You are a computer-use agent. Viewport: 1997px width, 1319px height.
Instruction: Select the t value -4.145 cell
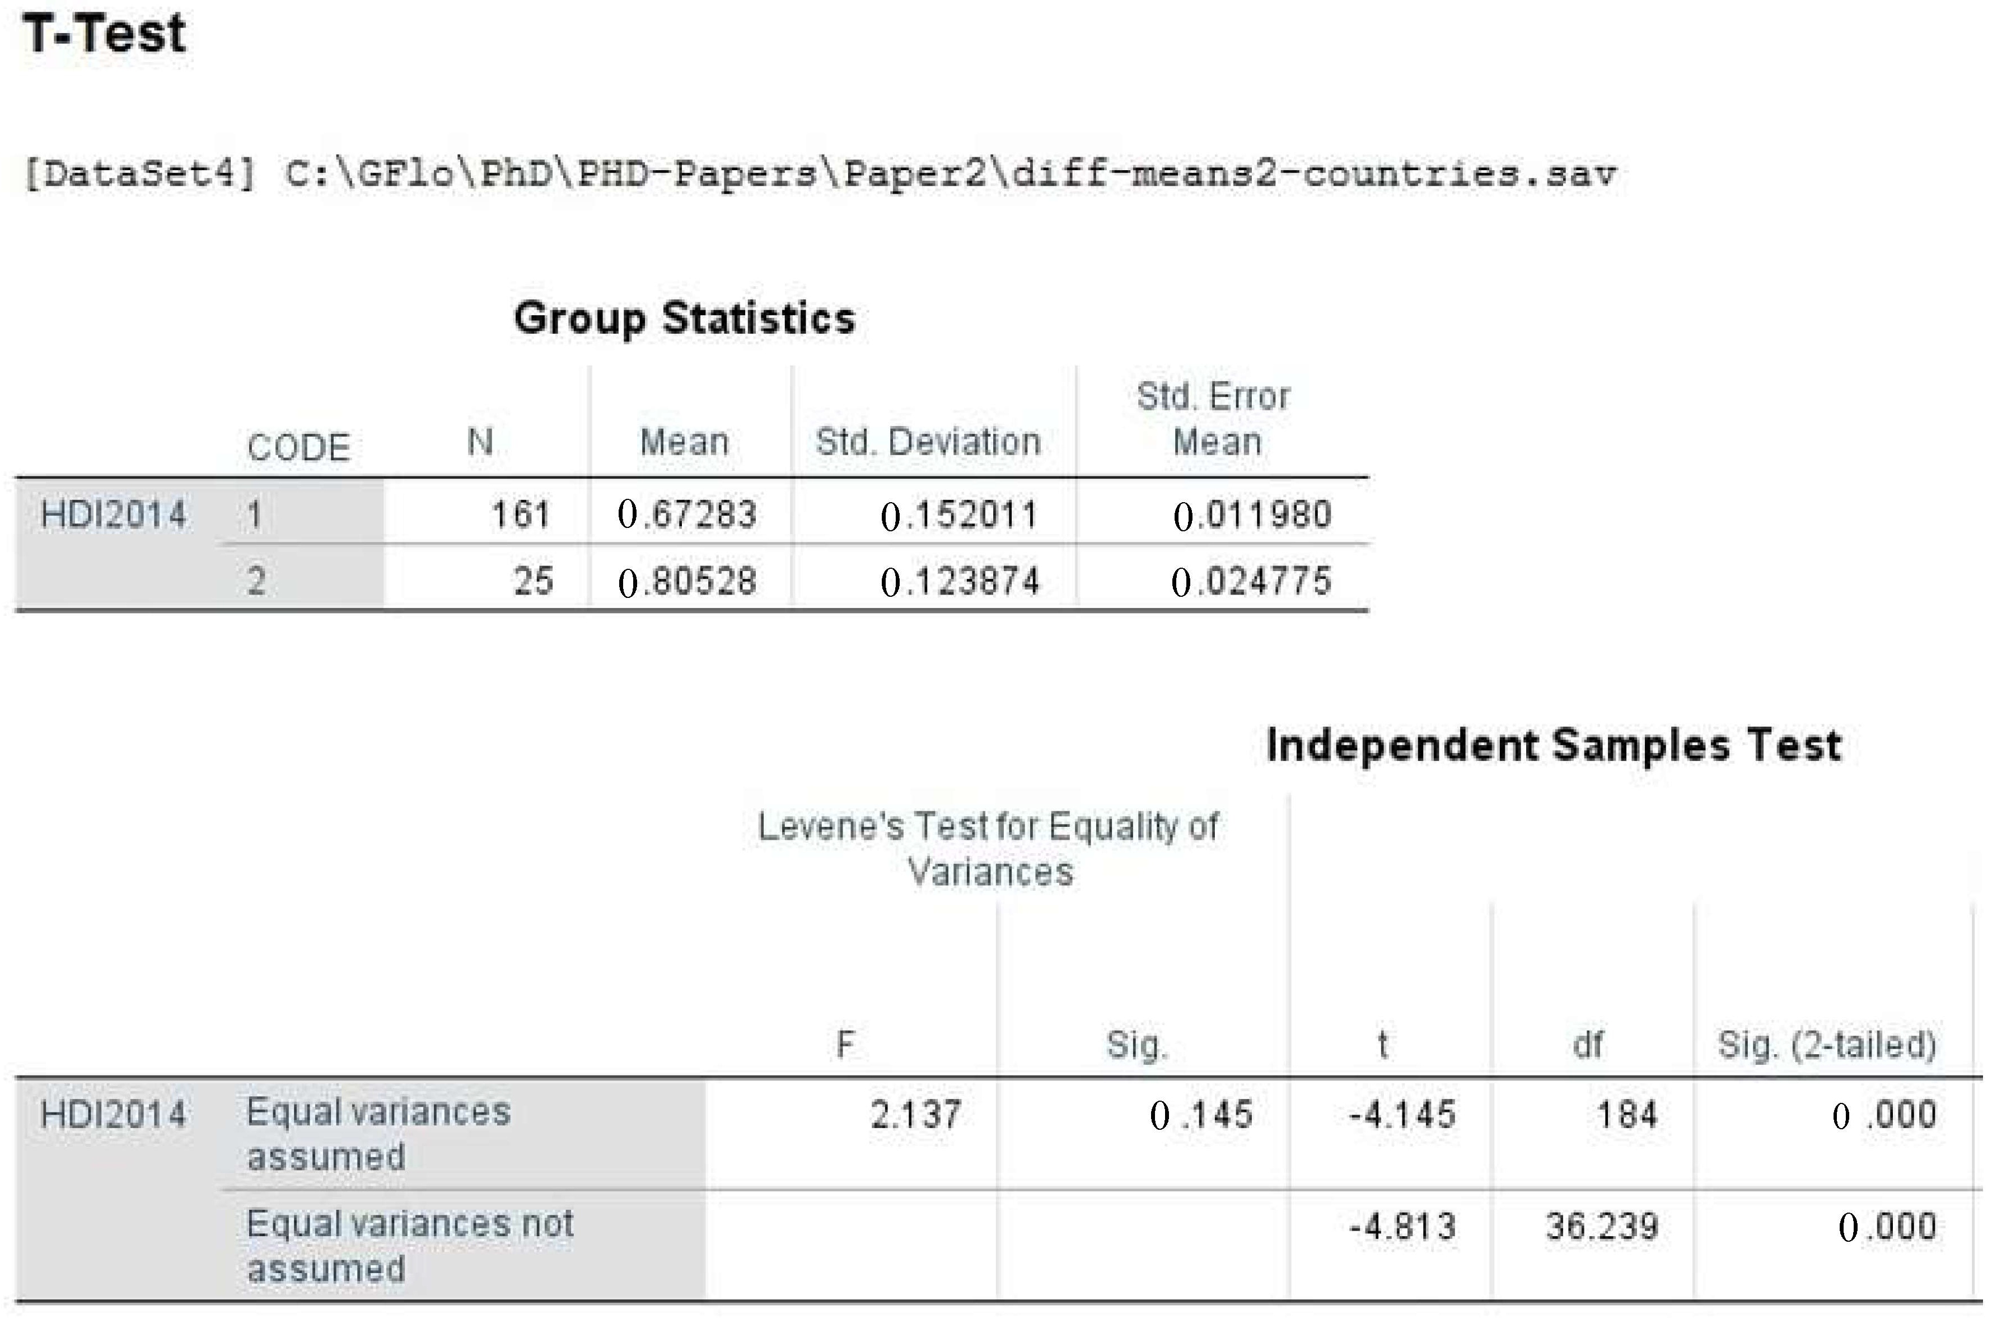tap(1401, 1115)
